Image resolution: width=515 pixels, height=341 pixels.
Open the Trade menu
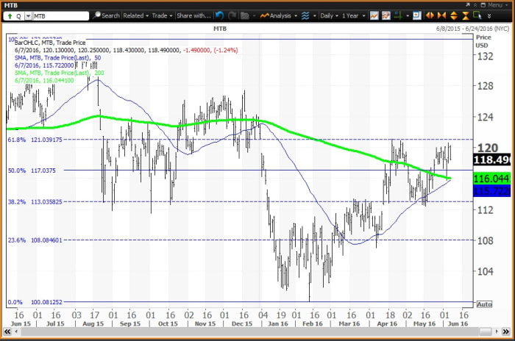click(163, 15)
